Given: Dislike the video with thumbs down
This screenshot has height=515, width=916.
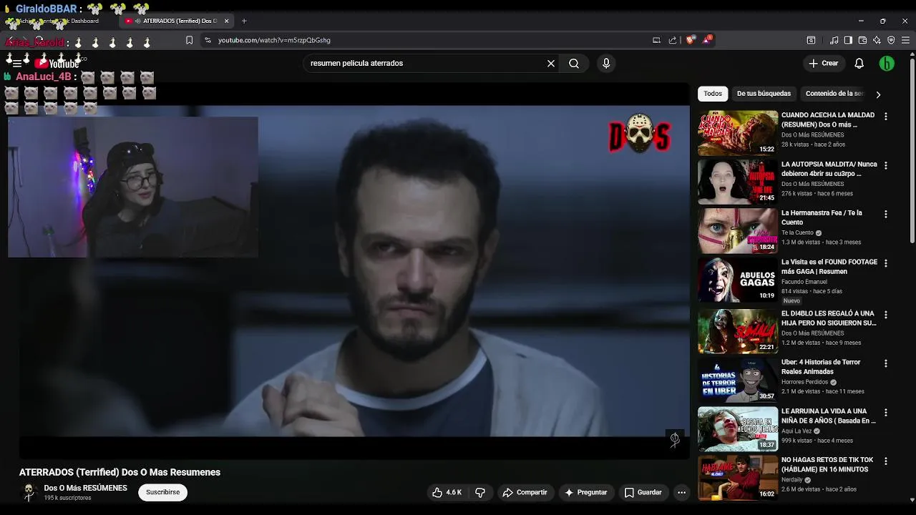Looking at the screenshot, I should [480, 492].
